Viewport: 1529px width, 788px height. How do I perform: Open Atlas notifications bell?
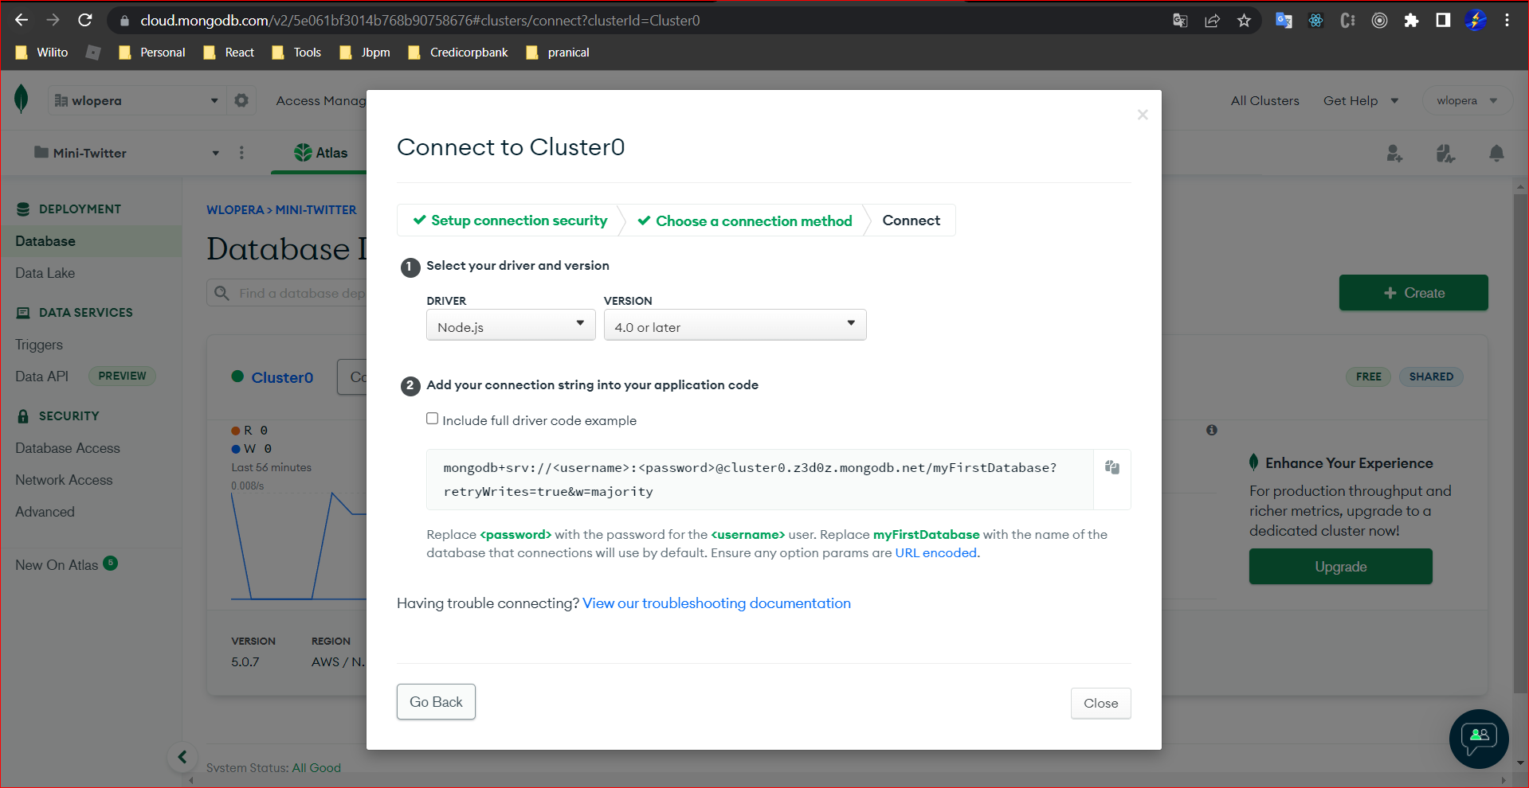click(x=1496, y=154)
